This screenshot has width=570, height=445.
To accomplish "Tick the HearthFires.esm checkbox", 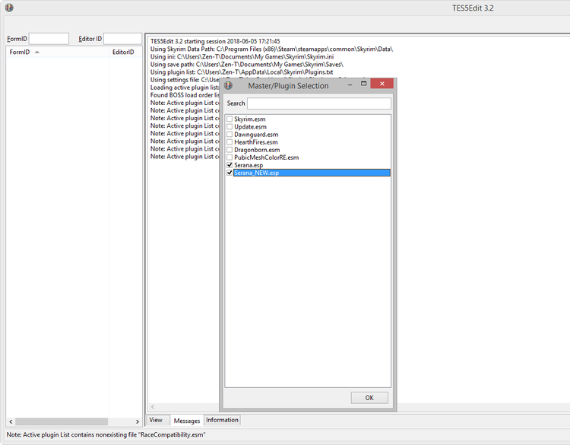I will point(230,142).
